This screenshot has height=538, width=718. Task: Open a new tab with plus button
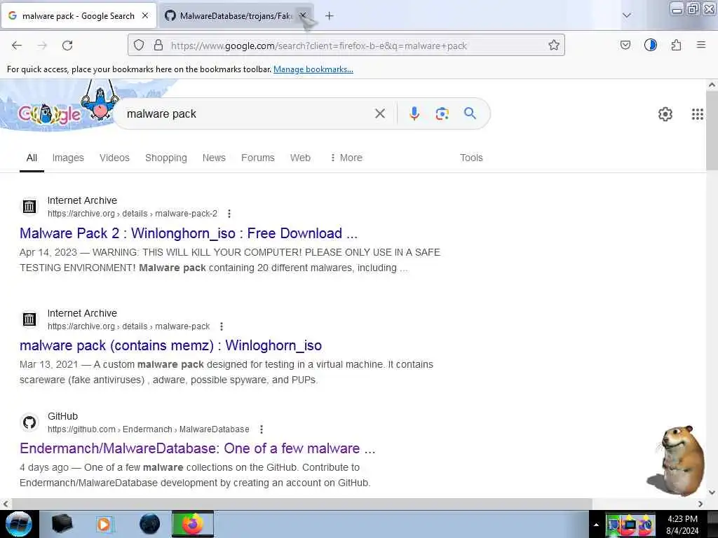pyautogui.click(x=329, y=16)
